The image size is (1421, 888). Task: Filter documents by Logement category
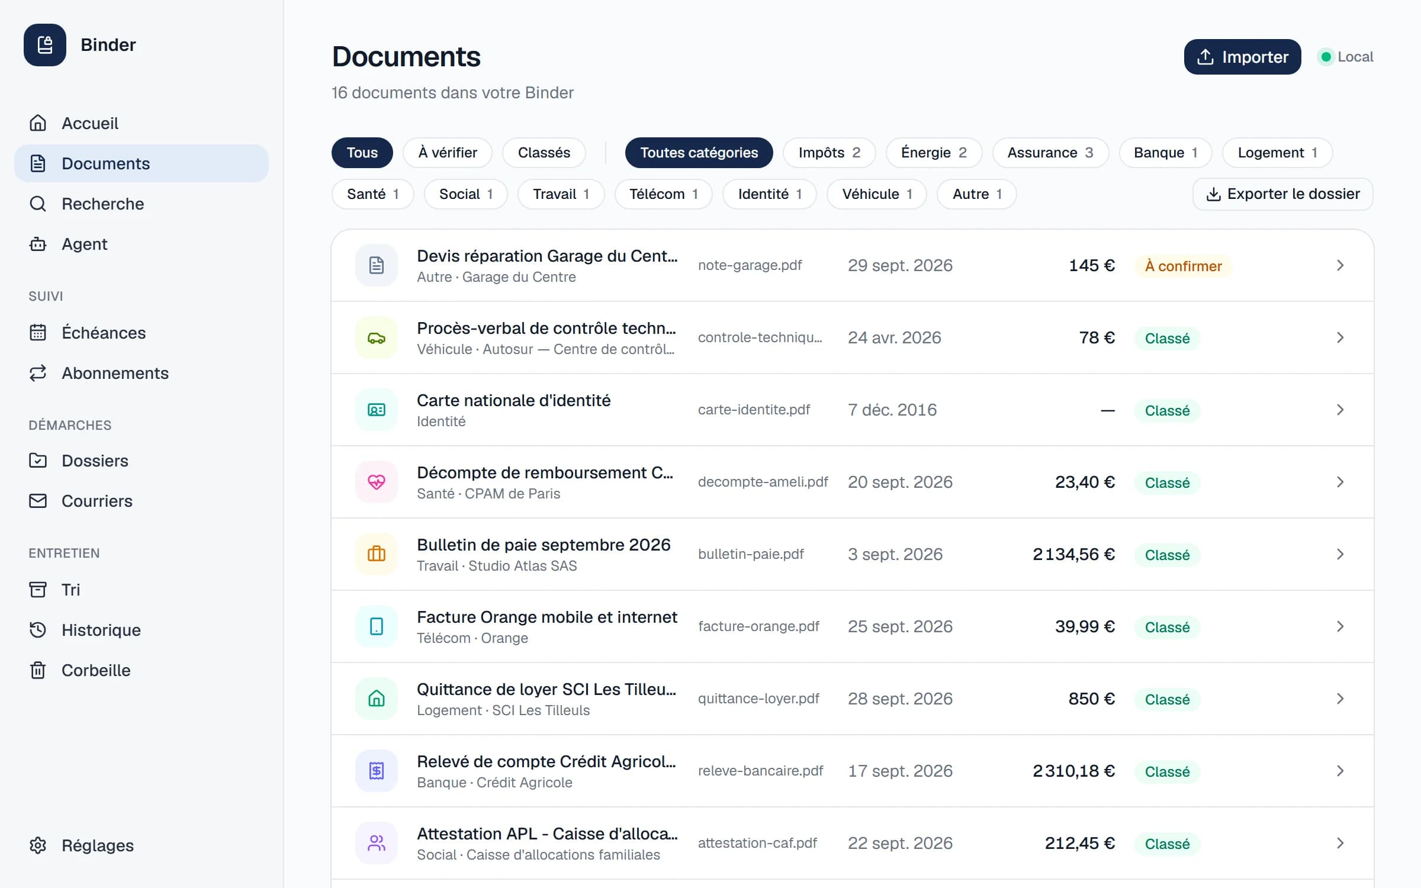pos(1278,153)
